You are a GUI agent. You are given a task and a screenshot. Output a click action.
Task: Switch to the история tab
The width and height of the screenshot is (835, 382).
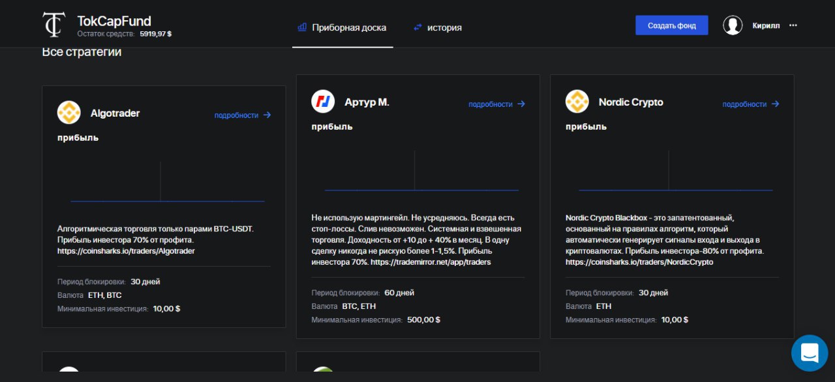437,27
